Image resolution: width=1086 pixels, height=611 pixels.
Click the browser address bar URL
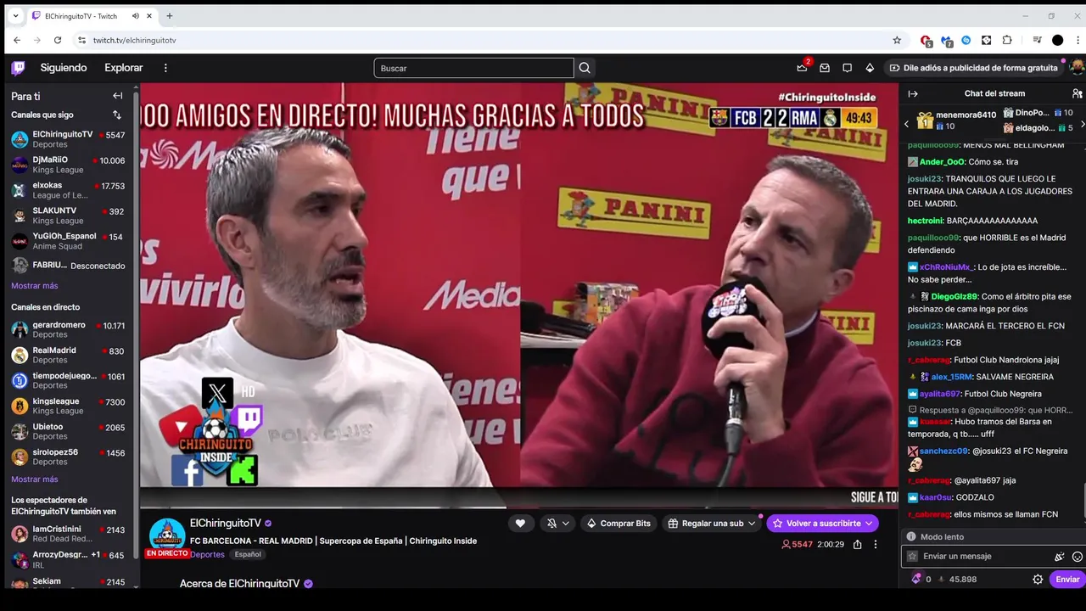(x=134, y=40)
